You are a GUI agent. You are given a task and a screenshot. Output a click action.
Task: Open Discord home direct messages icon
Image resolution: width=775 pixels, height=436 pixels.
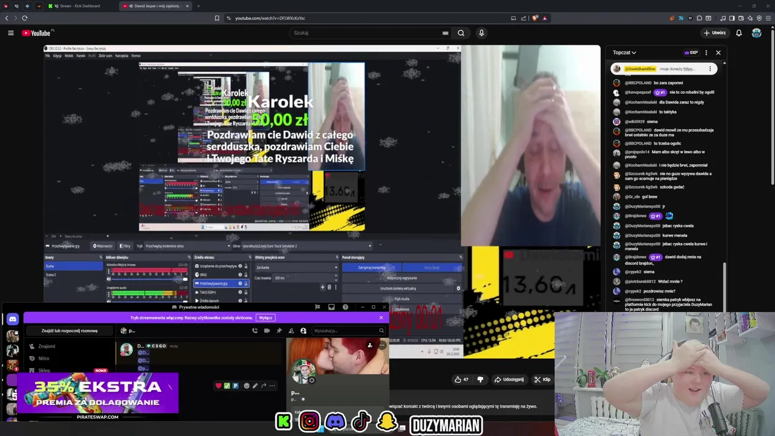(x=12, y=319)
